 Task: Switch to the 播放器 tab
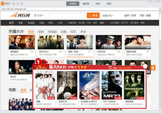[x=86, y=4]
